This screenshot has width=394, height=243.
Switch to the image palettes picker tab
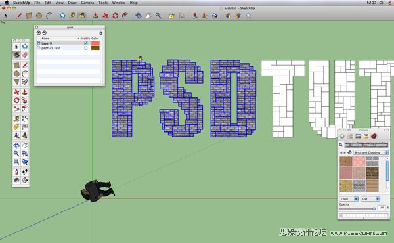pos(366,136)
